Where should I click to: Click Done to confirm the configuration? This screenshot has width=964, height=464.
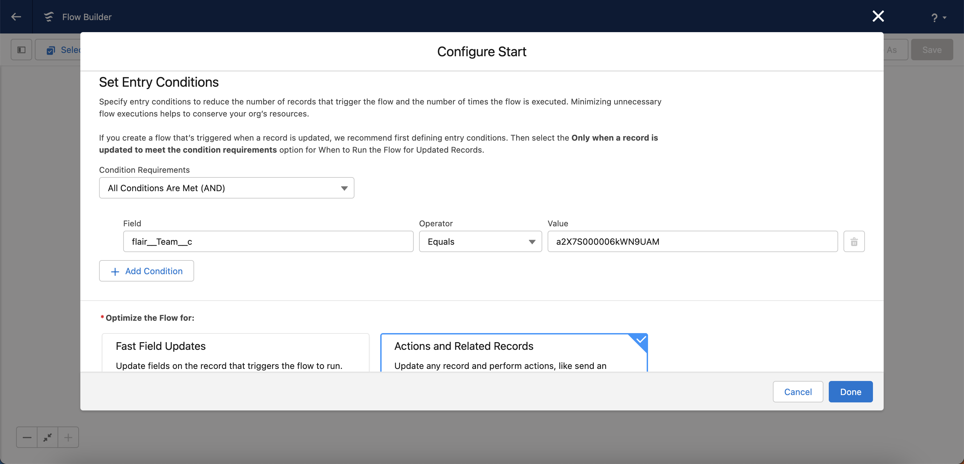850,392
